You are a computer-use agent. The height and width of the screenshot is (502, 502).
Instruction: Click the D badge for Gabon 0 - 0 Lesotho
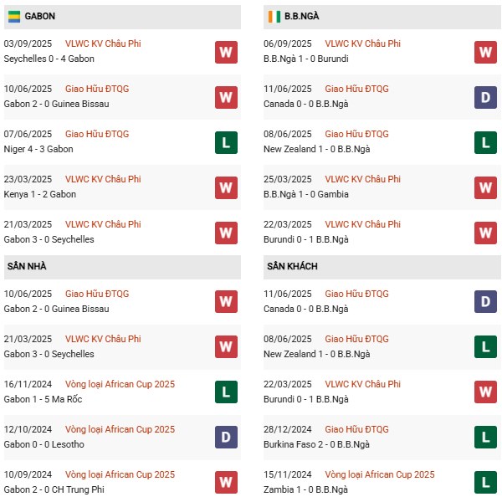coord(226,438)
